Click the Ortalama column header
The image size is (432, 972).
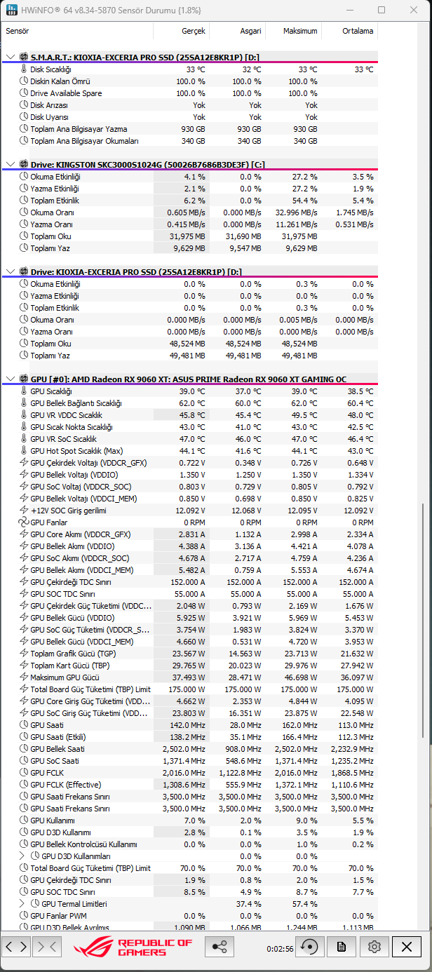click(x=349, y=32)
